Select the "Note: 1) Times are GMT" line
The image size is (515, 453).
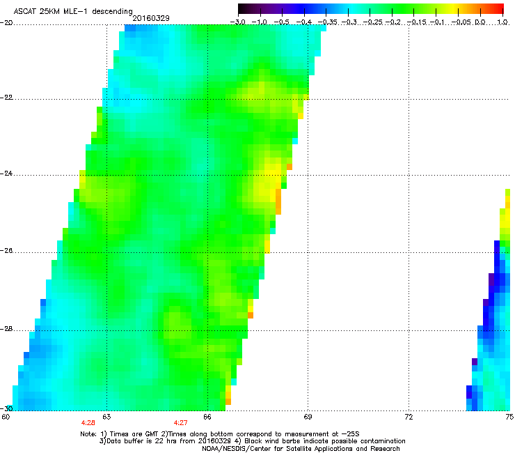[220, 434]
